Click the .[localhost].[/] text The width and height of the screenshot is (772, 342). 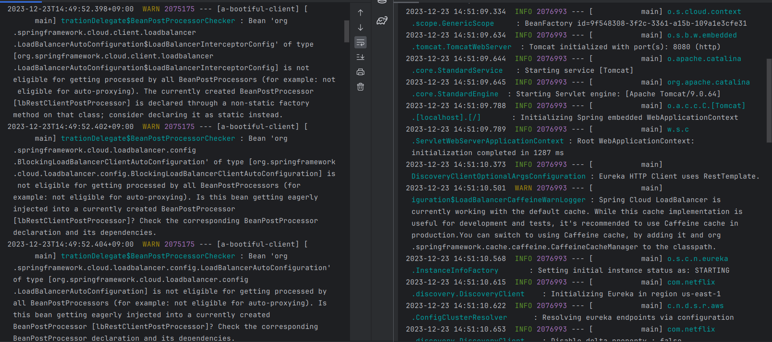446,117
